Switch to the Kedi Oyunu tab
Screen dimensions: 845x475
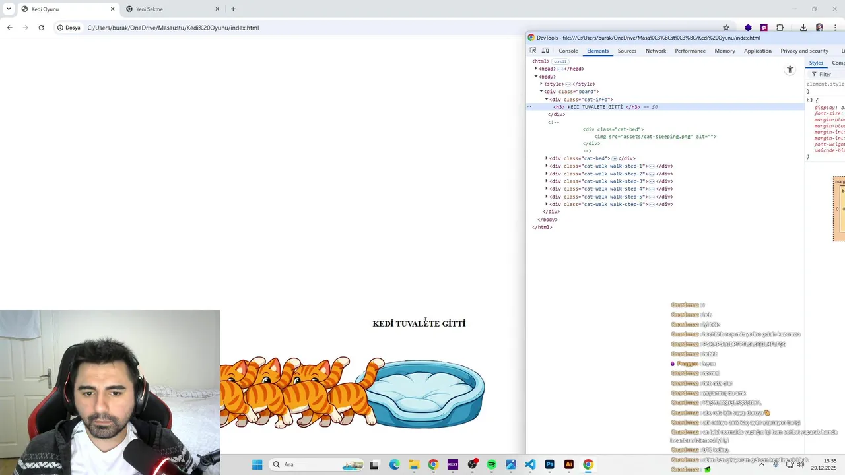68,9
